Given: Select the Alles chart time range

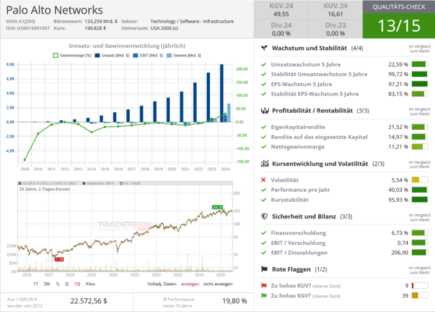Looking at the screenshot, I should click(91, 284).
